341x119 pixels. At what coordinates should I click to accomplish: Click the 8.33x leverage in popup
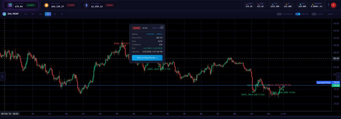coord(145,28)
